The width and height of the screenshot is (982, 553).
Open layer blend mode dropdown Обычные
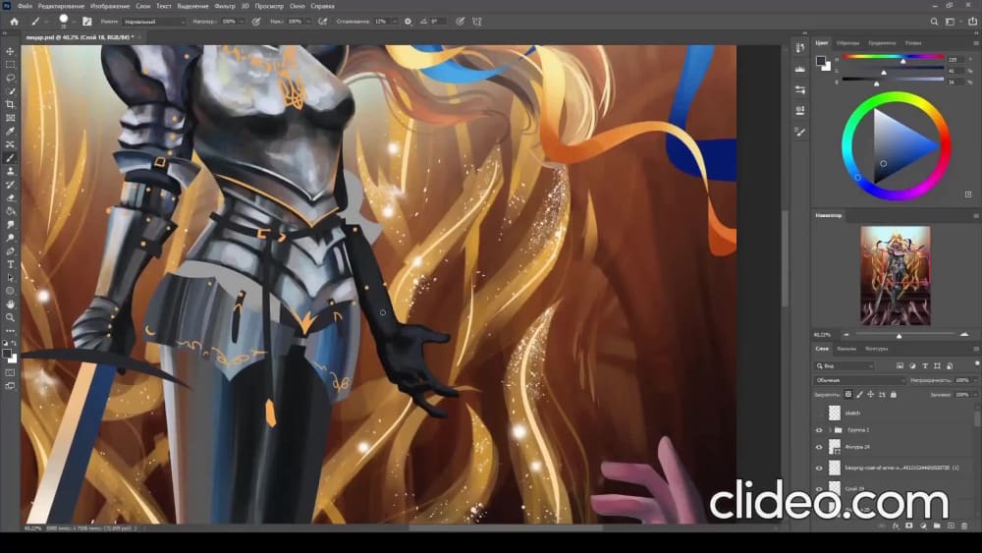(x=860, y=380)
